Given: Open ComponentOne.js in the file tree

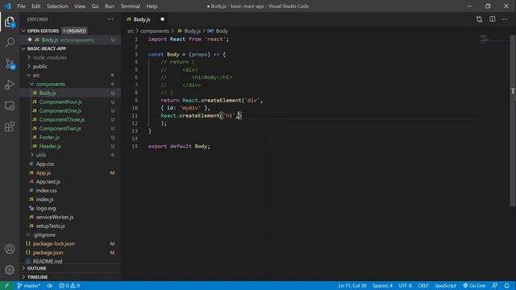Looking at the screenshot, I should (60, 111).
